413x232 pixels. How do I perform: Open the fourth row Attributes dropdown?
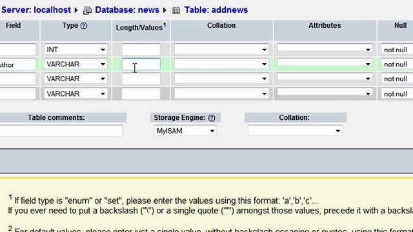325,93
